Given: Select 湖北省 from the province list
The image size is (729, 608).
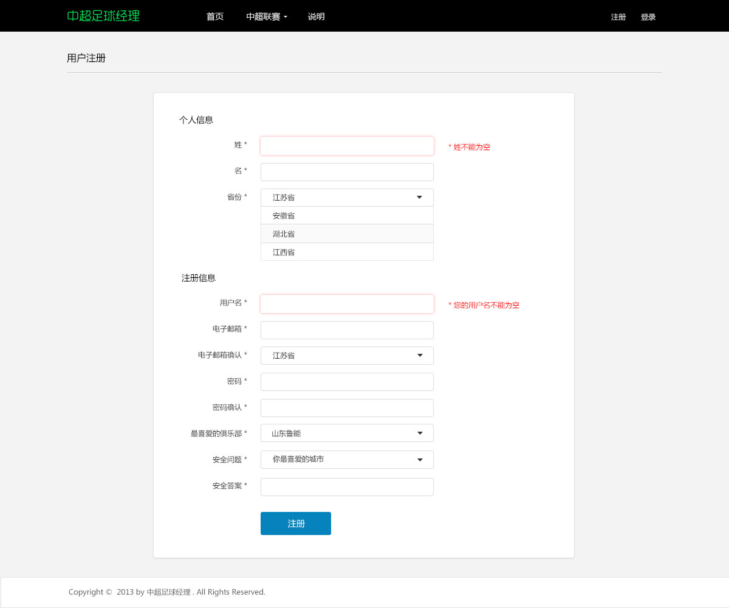Looking at the screenshot, I should pyautogui.click(x=347, y=234).
